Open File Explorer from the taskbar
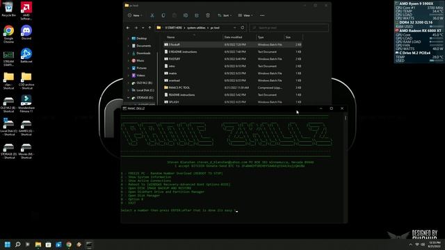Viewport: 445px width, 250px height. 38,244
